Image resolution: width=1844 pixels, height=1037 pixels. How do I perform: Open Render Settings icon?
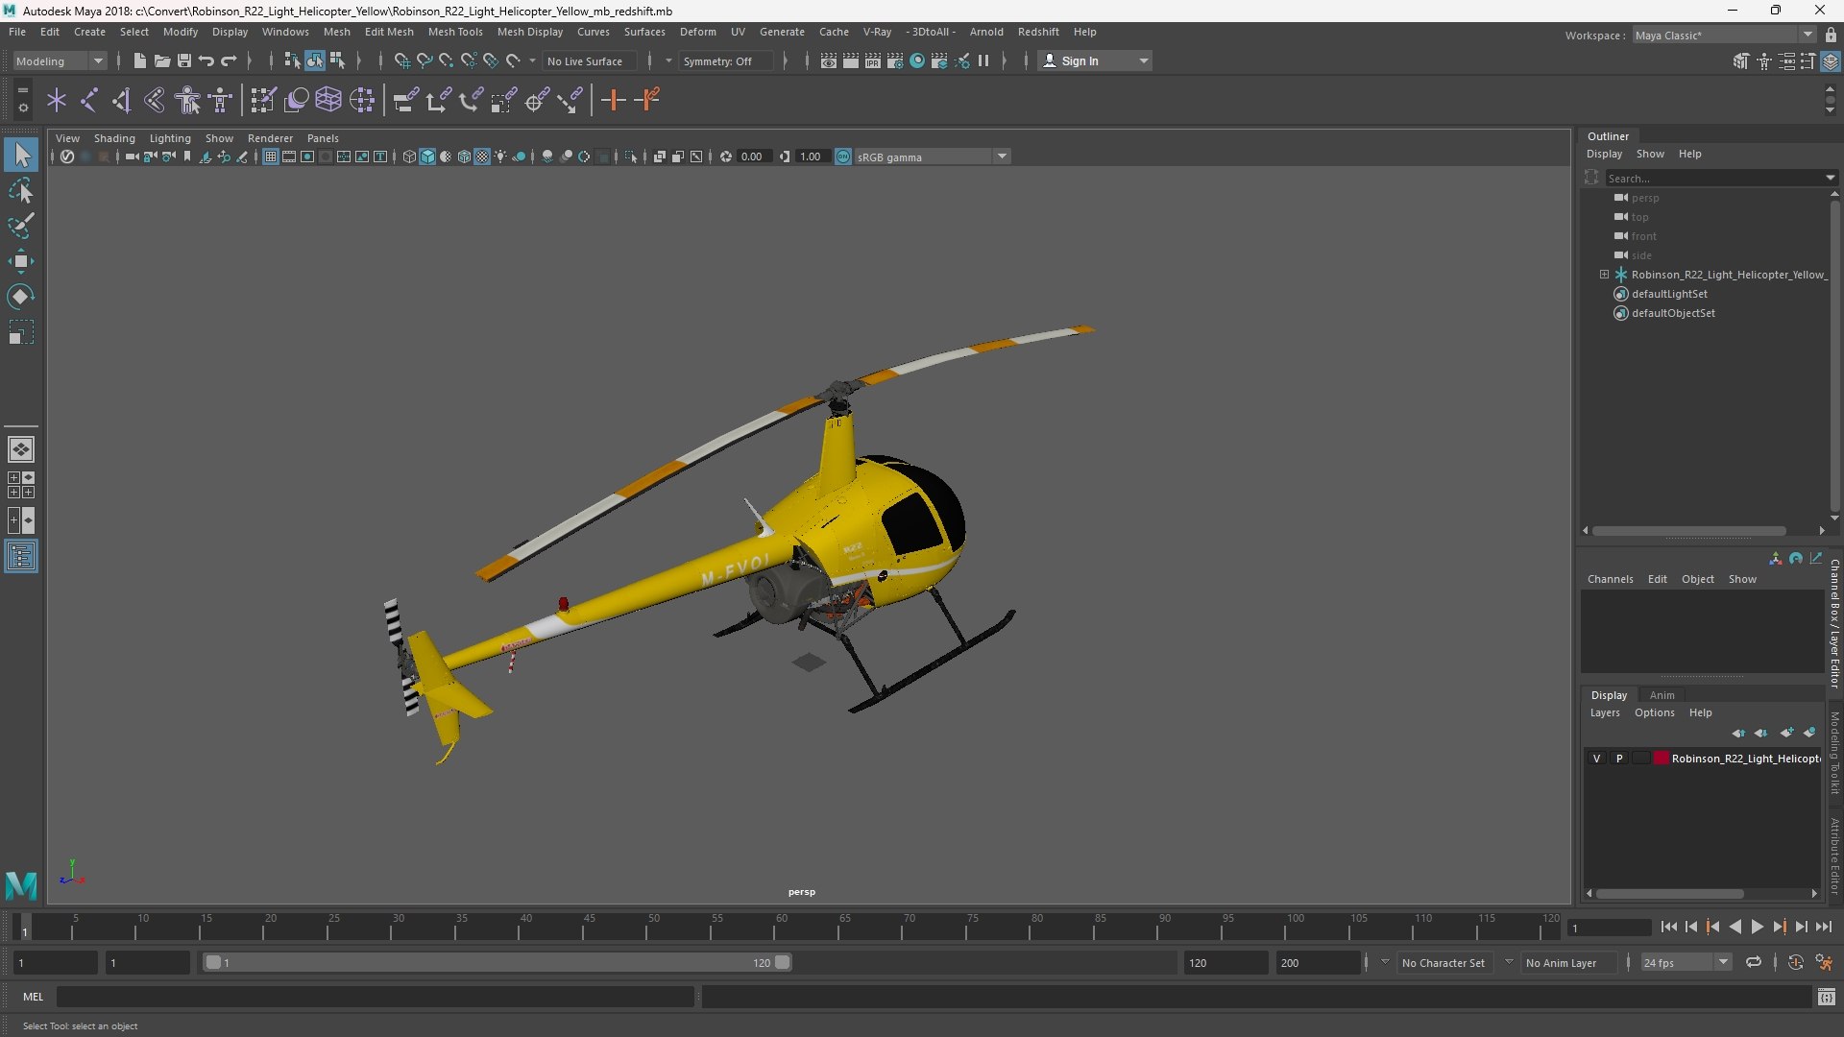pyautogui.click(x=895, y=60)
